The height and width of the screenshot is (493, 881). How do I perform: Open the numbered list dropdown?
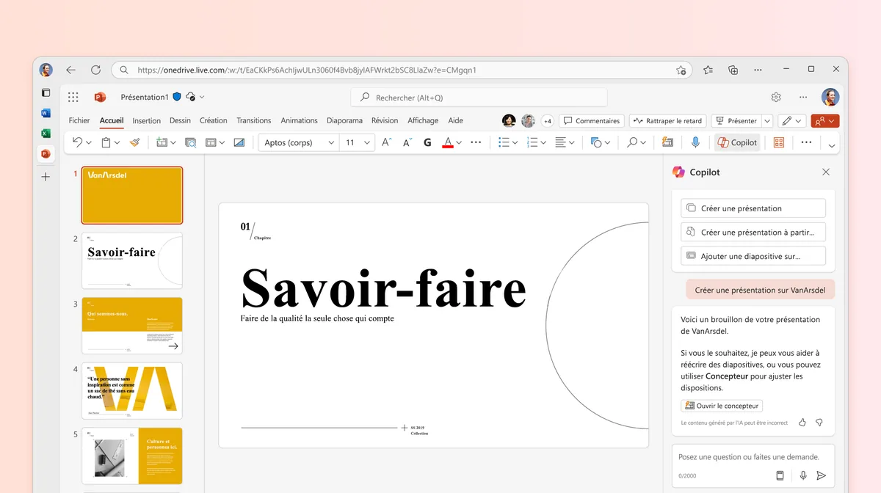click(543, 143)
